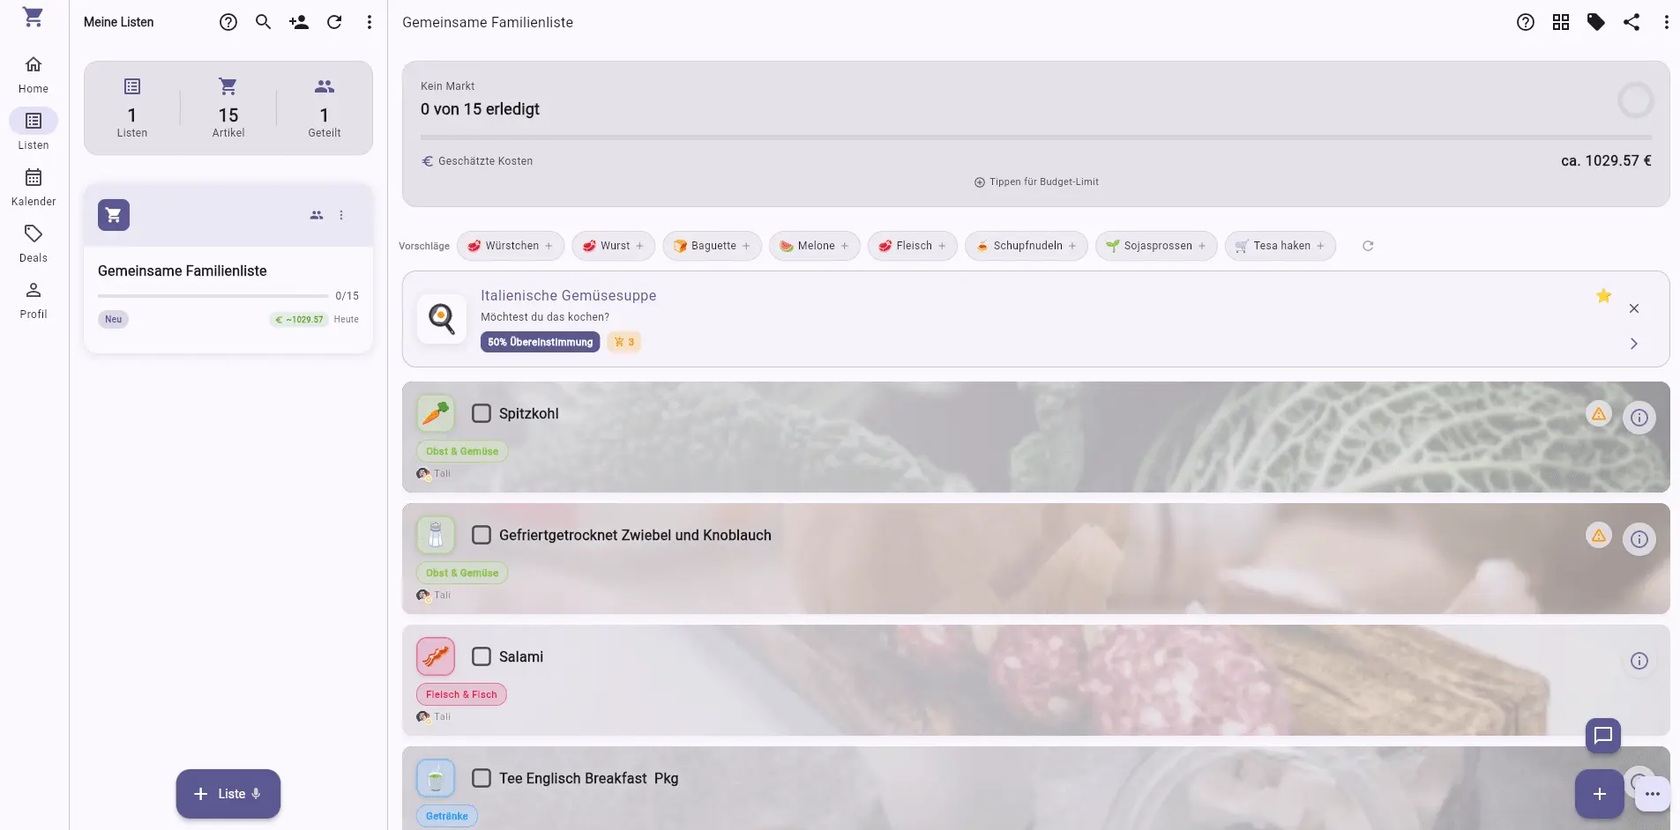This screenshot has width=1680, height=830.
Task: Click the 1 Listen statistic
Action: tap(132, 108)
